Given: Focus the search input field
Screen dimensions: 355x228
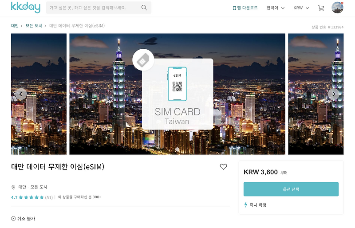Looking at the screenshot, I should click(94, 8).
